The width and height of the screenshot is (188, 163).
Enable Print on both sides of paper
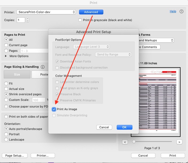tap(6, 117)
